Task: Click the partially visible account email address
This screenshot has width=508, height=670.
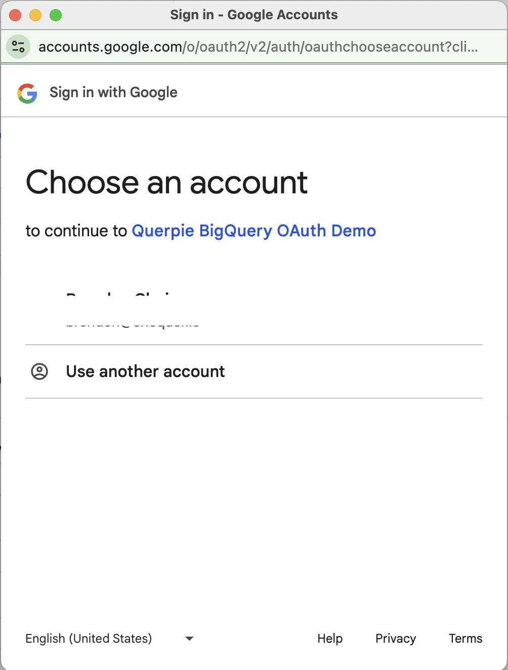Action: [x=133, y=324]
